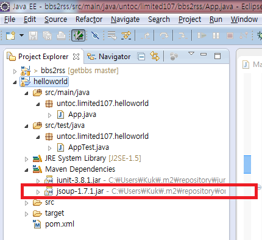The image size is (262, 240).
Task: Click the Resume debug icon
Action: [x=202, y=36]
